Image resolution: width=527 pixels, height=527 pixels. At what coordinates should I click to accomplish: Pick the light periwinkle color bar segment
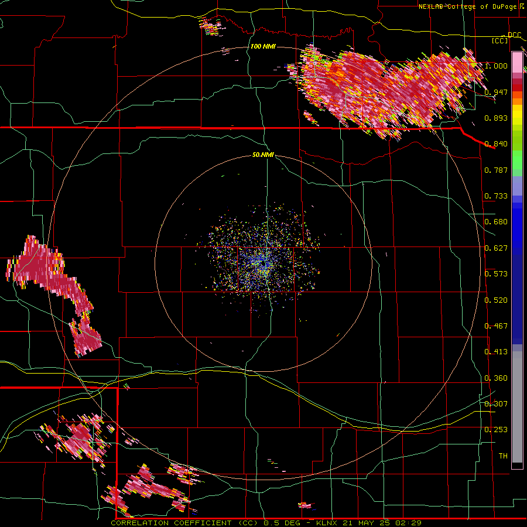click(517, 186)
